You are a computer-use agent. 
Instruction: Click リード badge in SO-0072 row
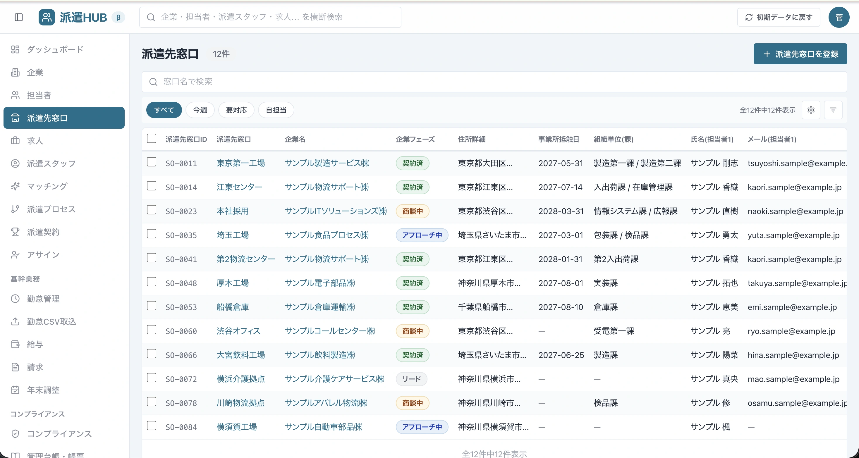[x=411, y=379]
